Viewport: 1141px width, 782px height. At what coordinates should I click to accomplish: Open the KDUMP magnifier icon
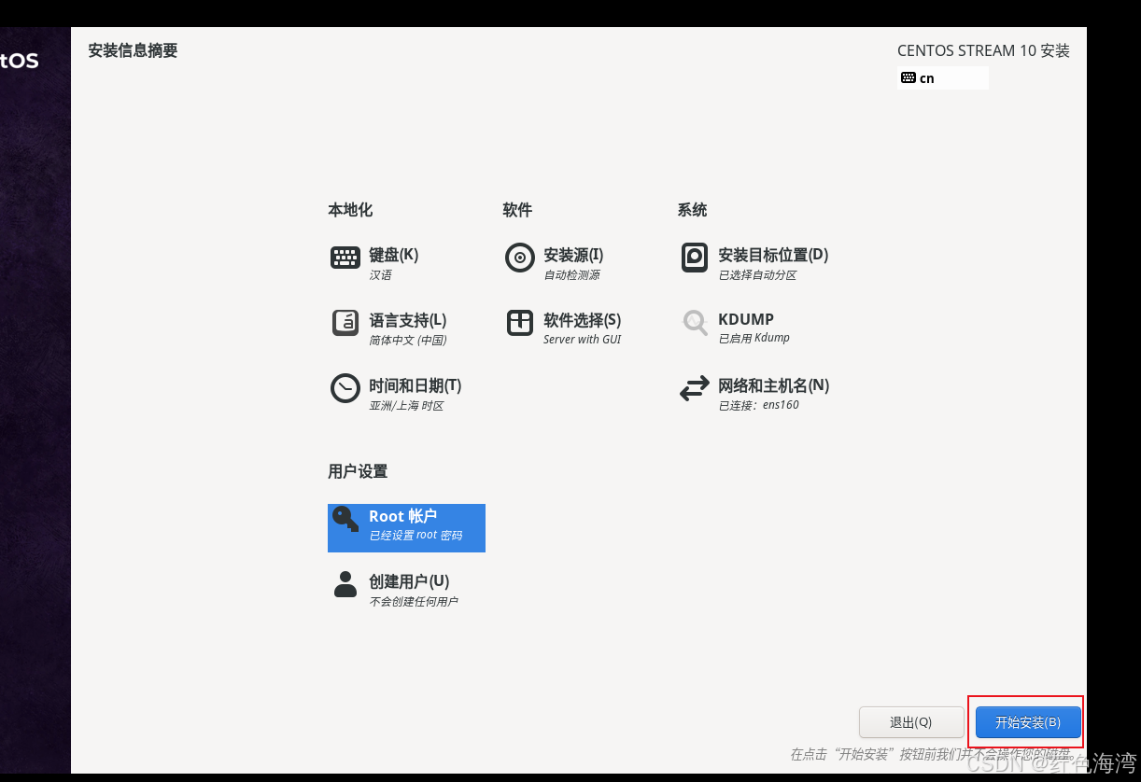point(695,323)
